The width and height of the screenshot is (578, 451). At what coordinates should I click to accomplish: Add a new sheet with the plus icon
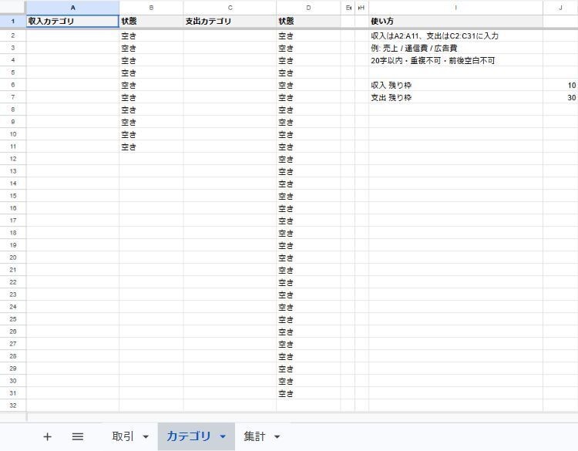tap(47, 437)
